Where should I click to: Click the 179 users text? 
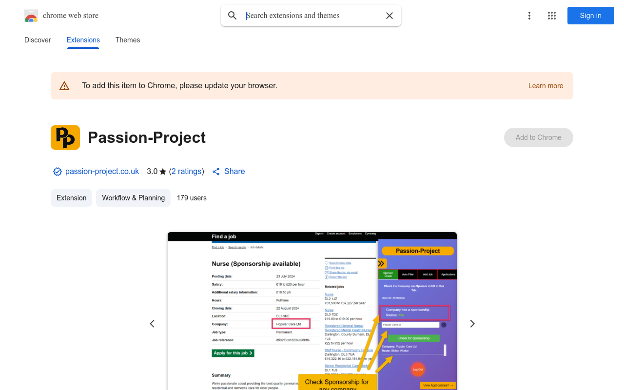(192, 198)
